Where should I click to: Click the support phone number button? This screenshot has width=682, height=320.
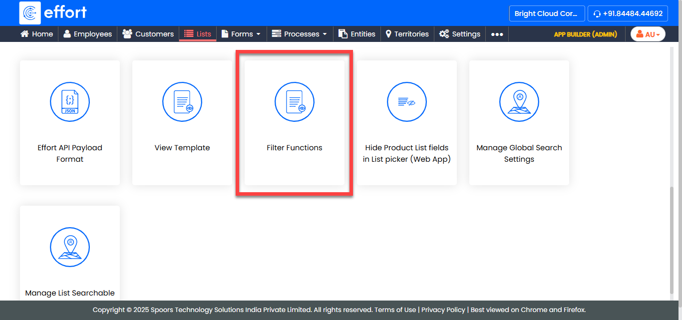point(628,13)
